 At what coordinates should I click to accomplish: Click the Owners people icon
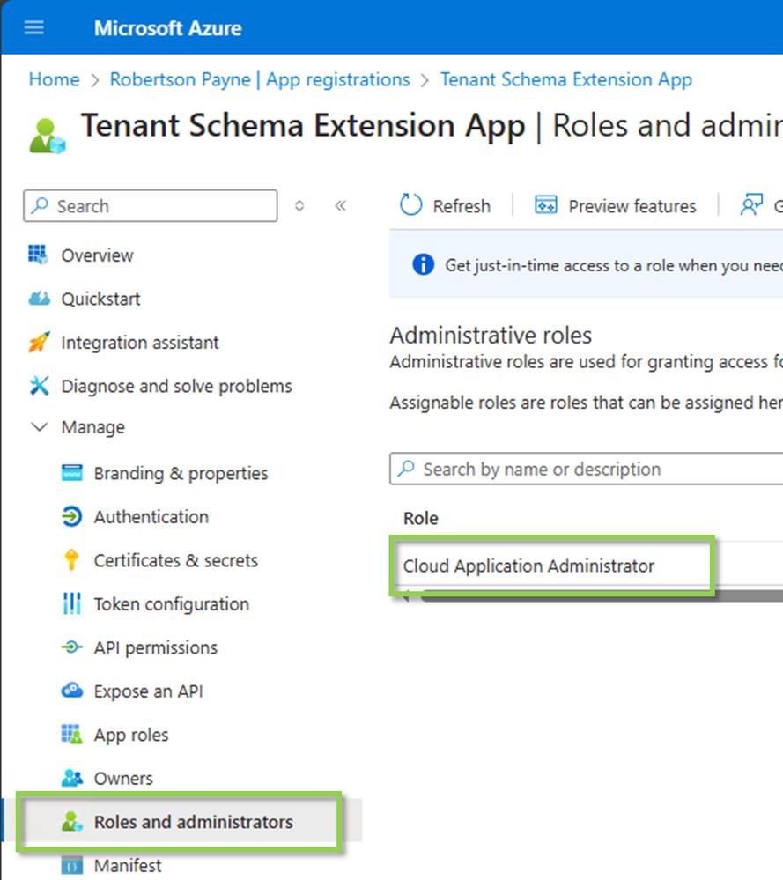[72, 778]
